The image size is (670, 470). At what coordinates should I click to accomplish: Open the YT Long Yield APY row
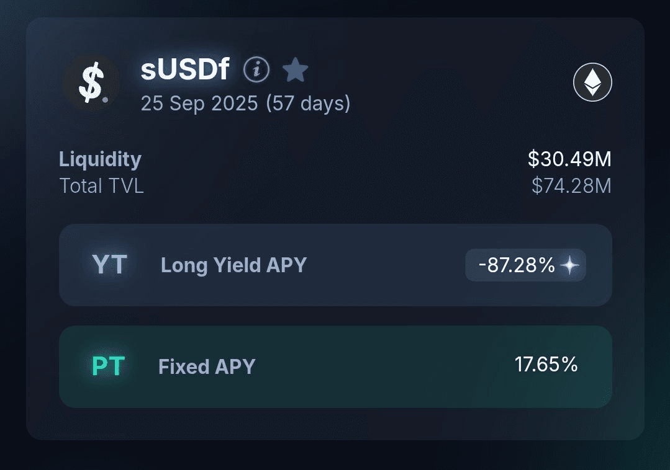(335, 265)
